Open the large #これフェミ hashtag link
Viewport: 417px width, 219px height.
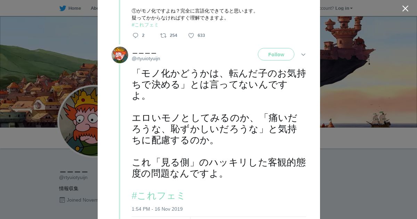tap(158, 196)
